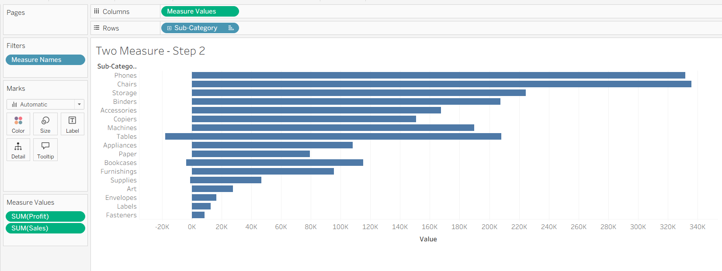Click the Rows shelf icon
Viewport: 722px width, 271px height.
97,28
